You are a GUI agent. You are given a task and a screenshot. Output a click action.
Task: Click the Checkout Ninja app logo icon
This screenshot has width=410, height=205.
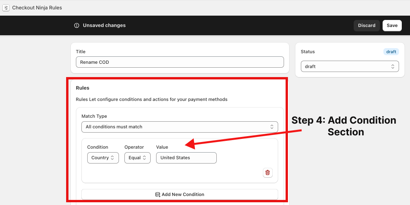click(x=6, y=8)
